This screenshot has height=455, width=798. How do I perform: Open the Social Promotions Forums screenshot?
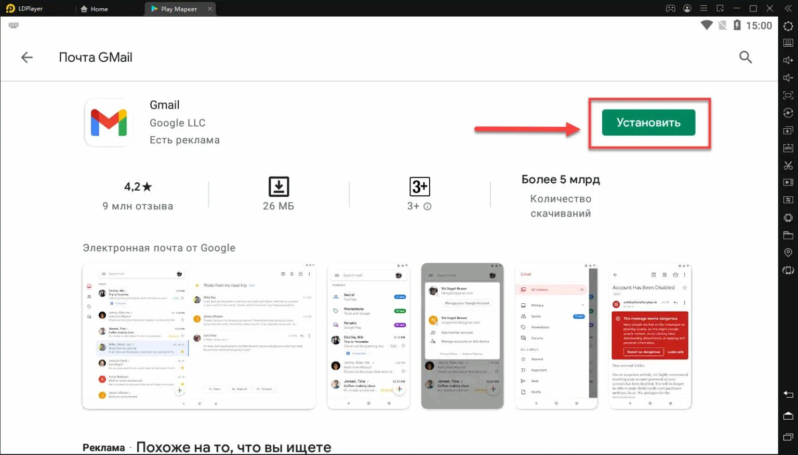coord(368,336)
